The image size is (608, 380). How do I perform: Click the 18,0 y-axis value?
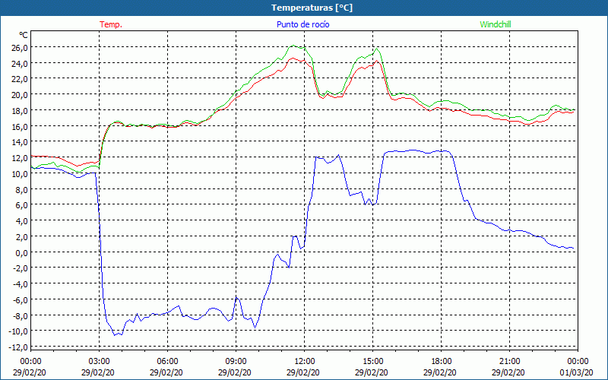pyautogui.click(x=21, y=111)
